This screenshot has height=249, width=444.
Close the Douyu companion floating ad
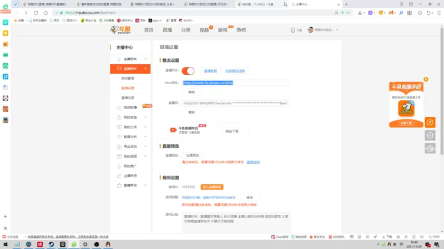click(x=426, y=79)
